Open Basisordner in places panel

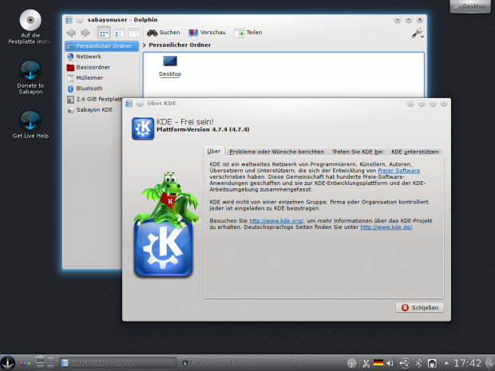click(101, 67)
